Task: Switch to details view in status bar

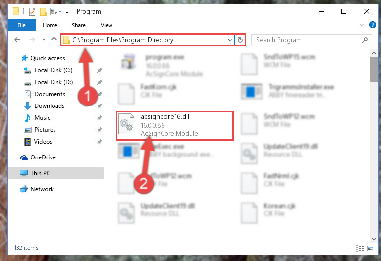Action: tap(360, 248)
